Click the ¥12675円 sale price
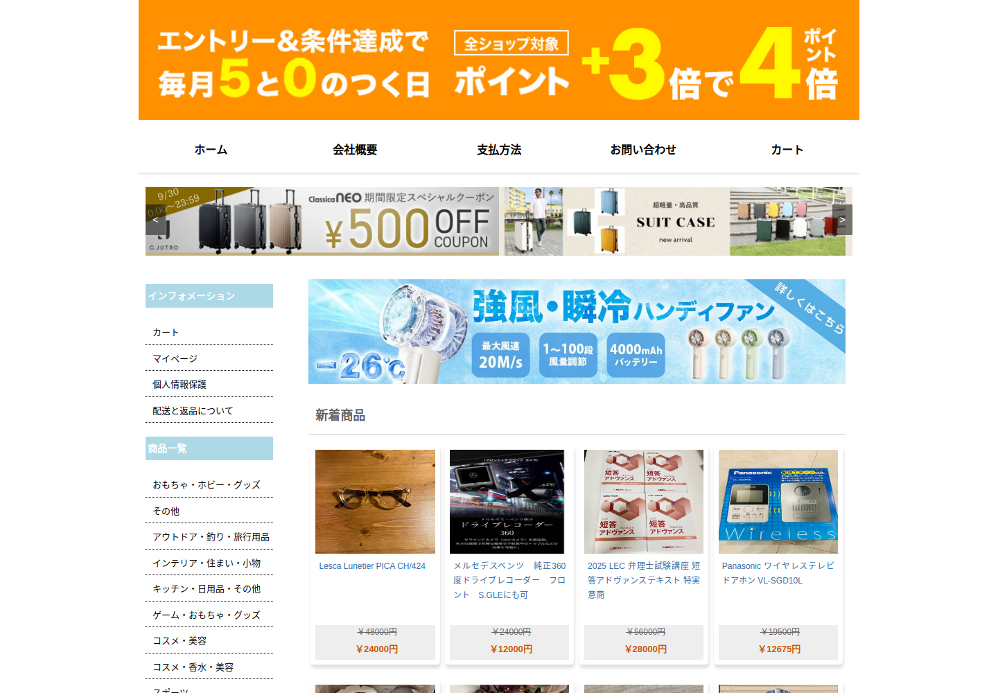Image resolution: width=998 pixels, height=693 pixels. [779, 649]
